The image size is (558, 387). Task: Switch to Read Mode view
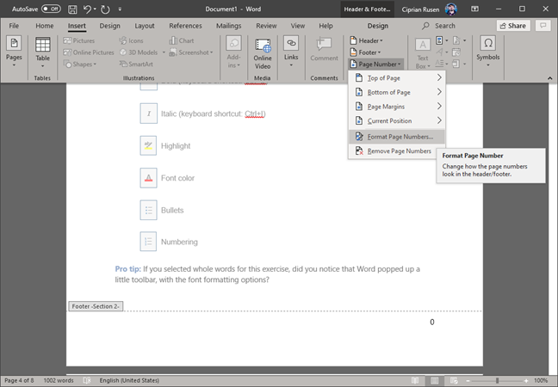pos(415,380)
